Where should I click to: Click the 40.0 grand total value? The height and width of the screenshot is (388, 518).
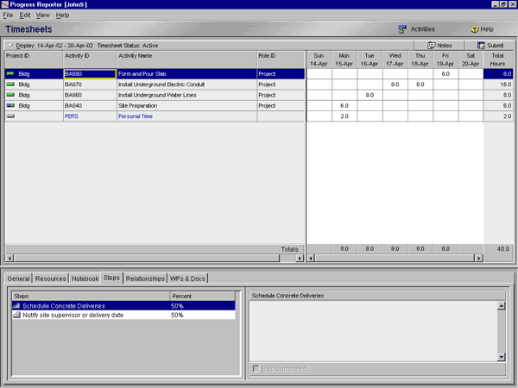pyautogui.click(x=503, y=249)
